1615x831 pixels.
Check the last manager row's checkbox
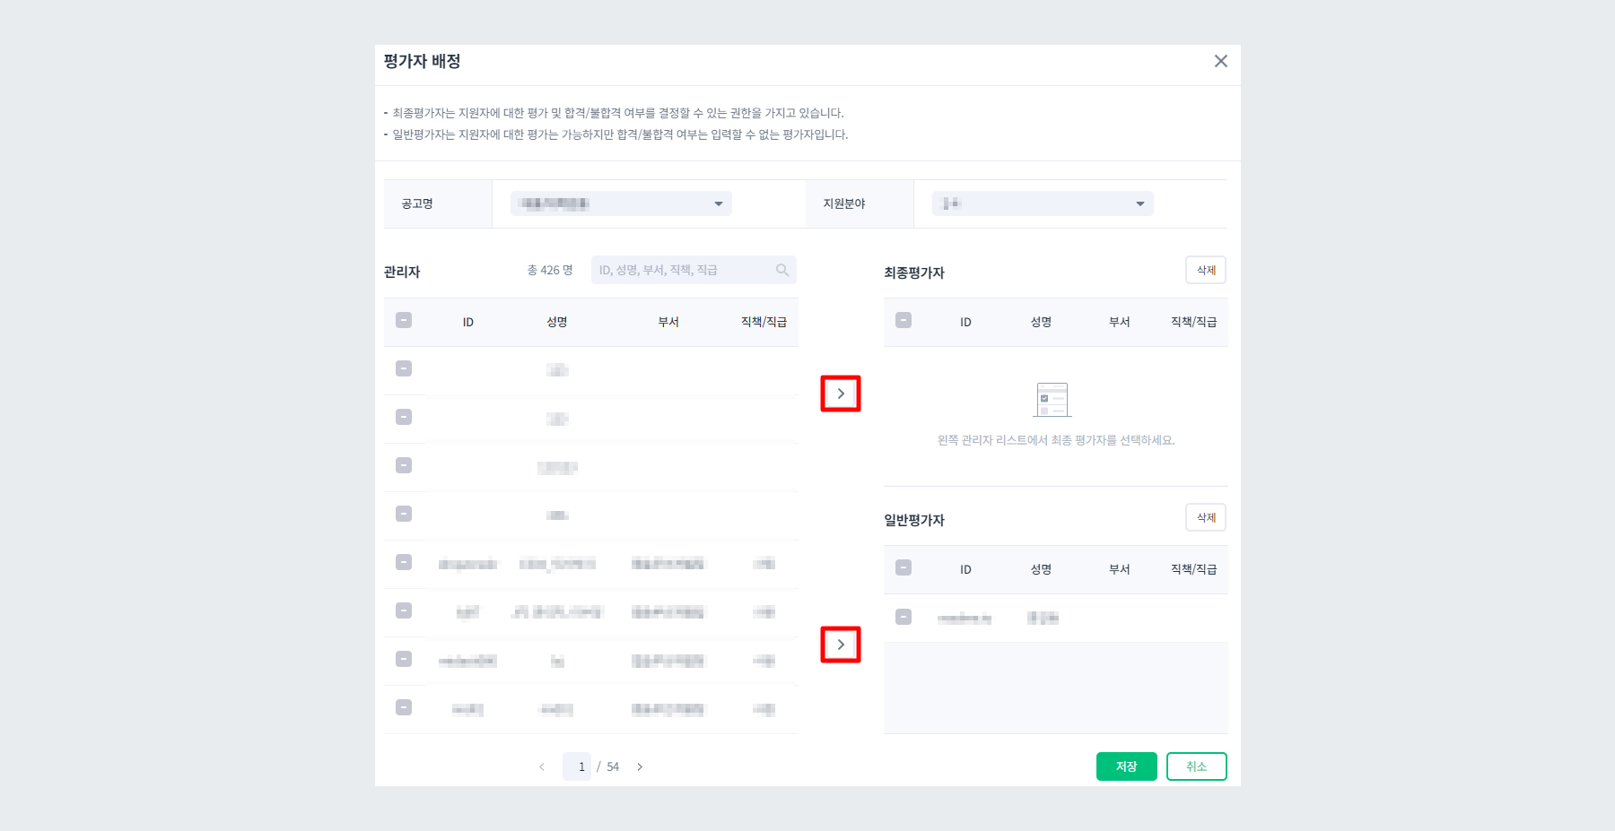(403, 708)
